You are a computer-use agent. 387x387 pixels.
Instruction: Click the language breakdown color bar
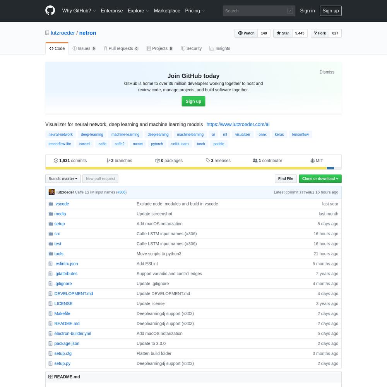pos(193,168)
